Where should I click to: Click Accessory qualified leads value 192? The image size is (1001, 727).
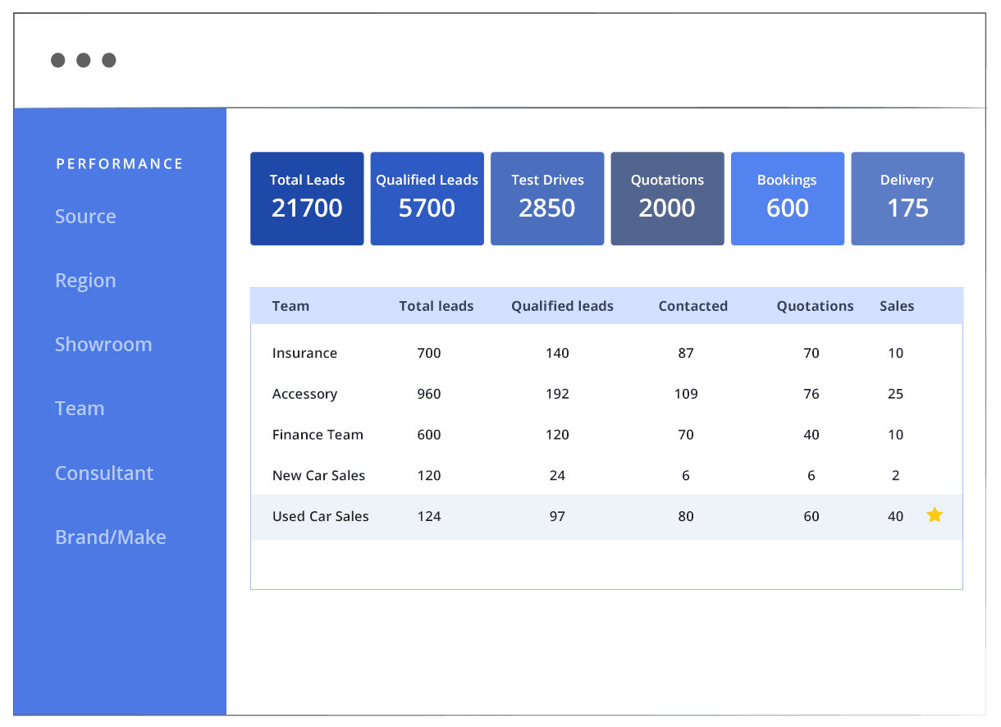coord(557,394)
